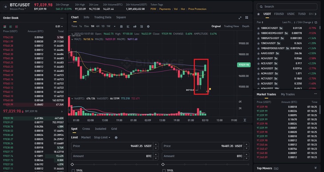Expand the Top Movers panel
The image size is (324, 172).
[316, 168]
